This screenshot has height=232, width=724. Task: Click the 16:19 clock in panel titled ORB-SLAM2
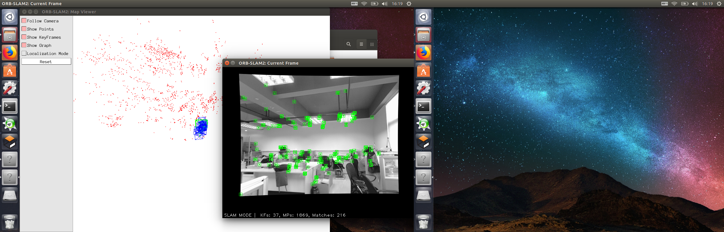click(397, 4)
